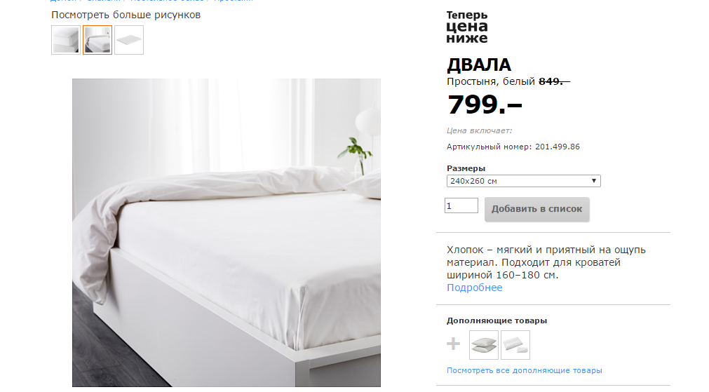Viewport: 709px width, 392px height.
Task: Click the plus icon under Дополняющие товары
Action: pos(453,344)
